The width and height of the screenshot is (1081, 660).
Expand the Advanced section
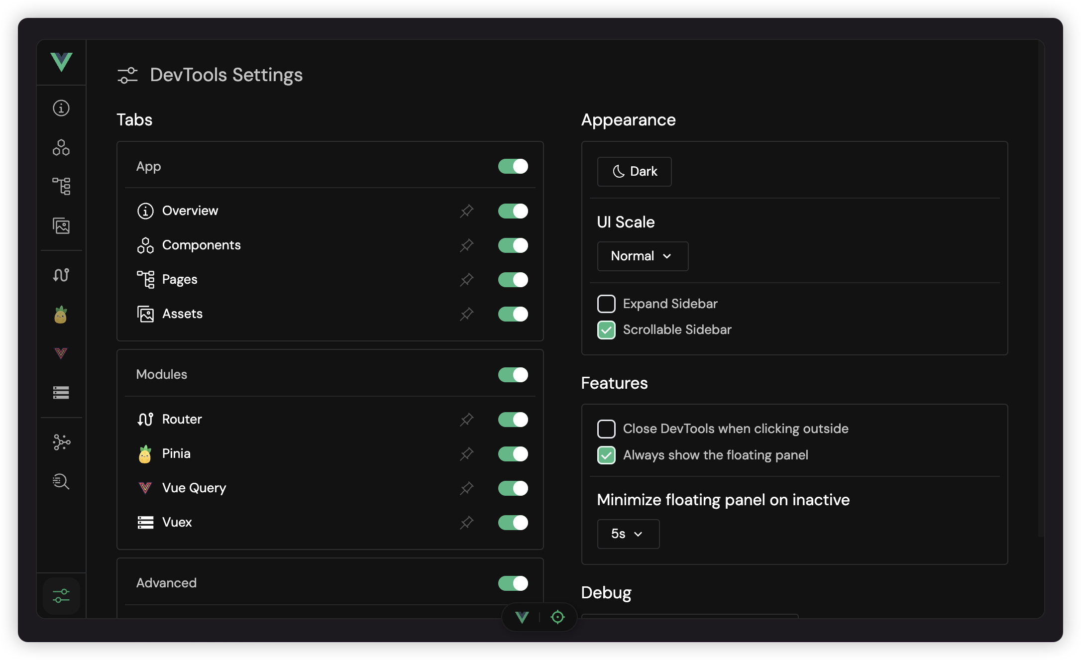[x=166, y=583]
